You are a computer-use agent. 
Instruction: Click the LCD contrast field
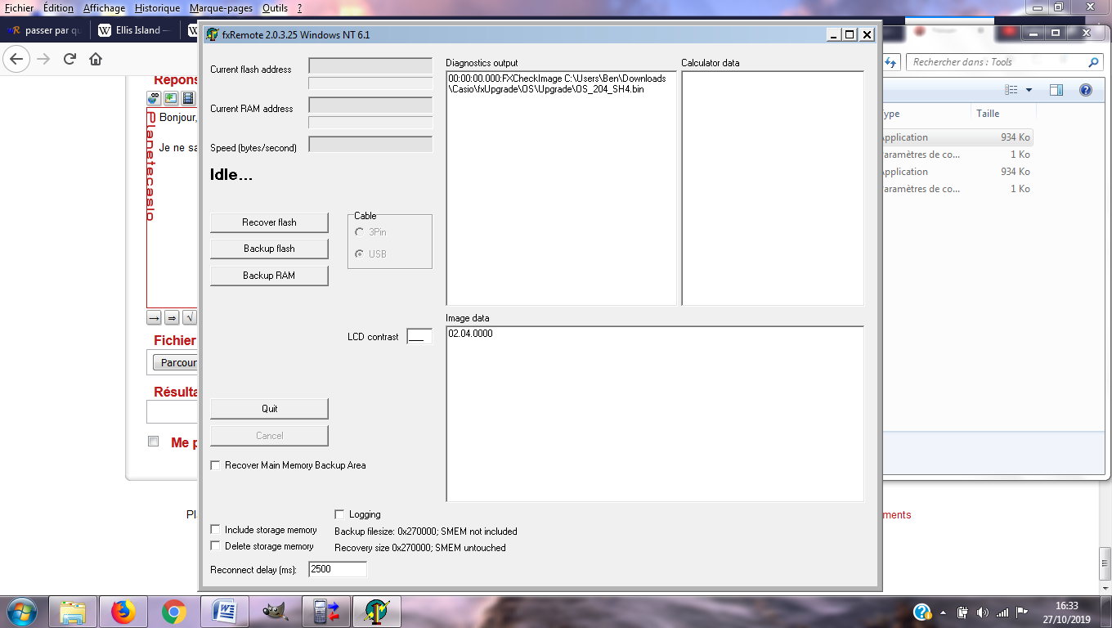click(419, 336)
